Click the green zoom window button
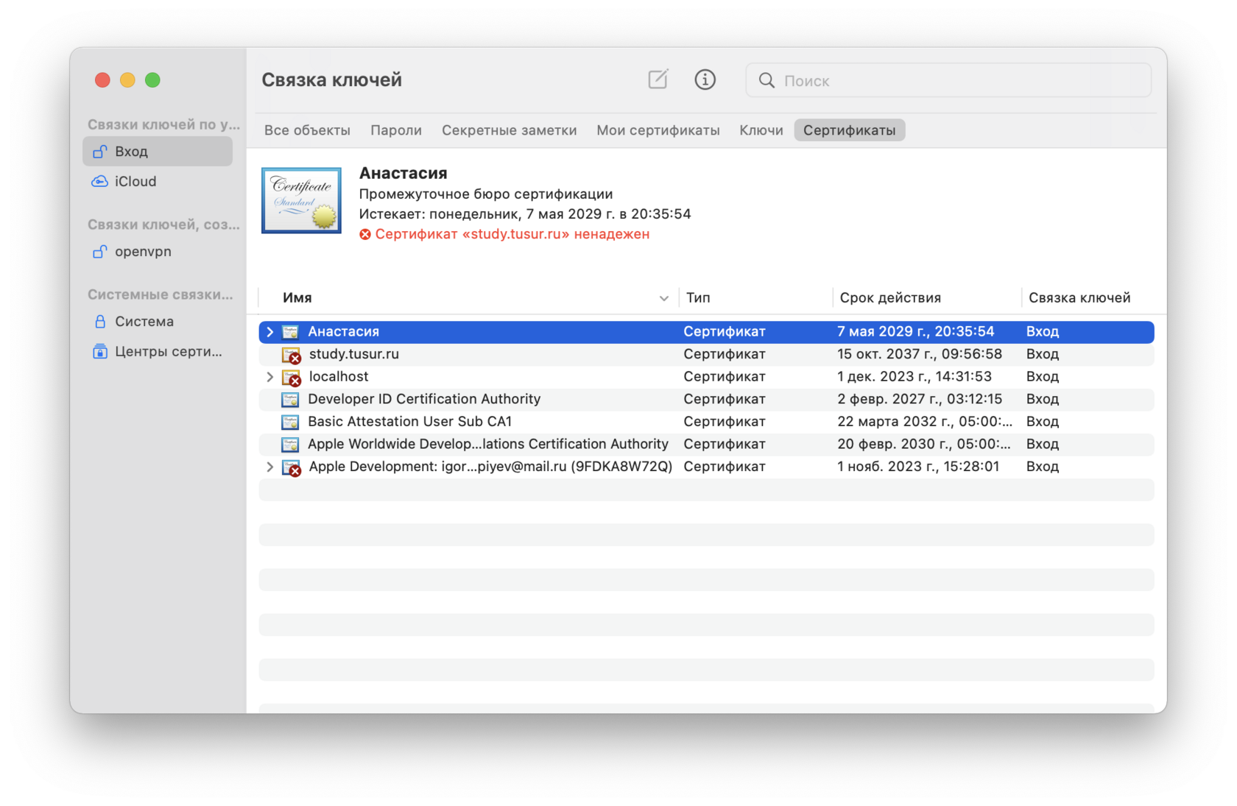This screenshot has width=1237, height=806. click(x=152, y=80)
